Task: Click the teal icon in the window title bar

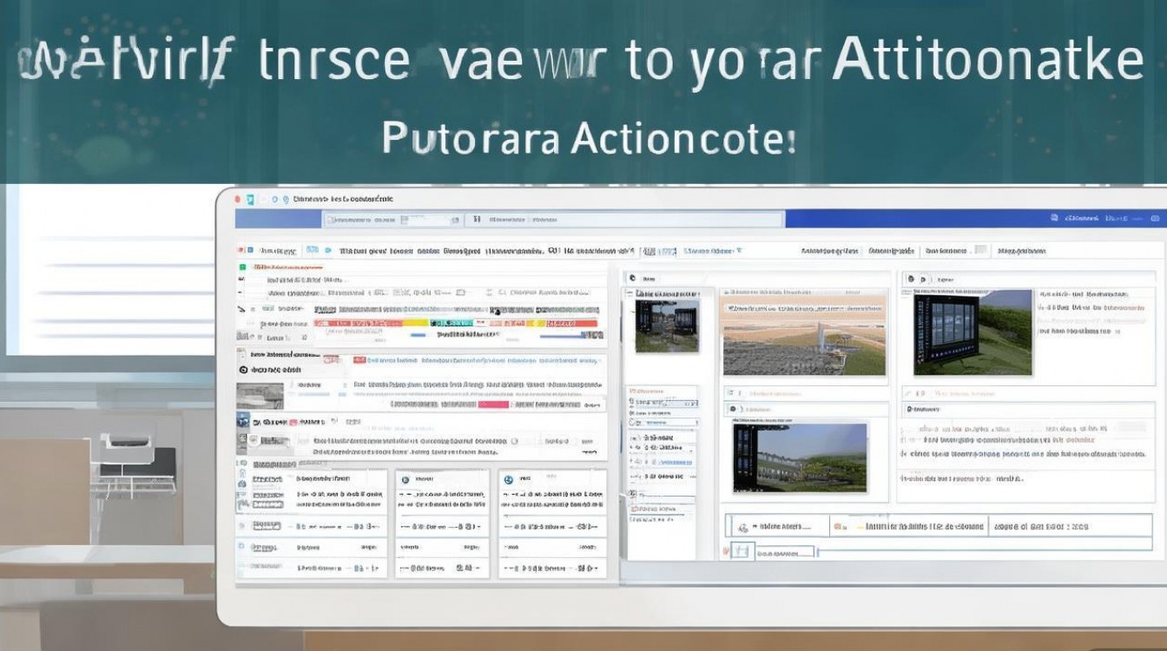Action: point(251,199)
